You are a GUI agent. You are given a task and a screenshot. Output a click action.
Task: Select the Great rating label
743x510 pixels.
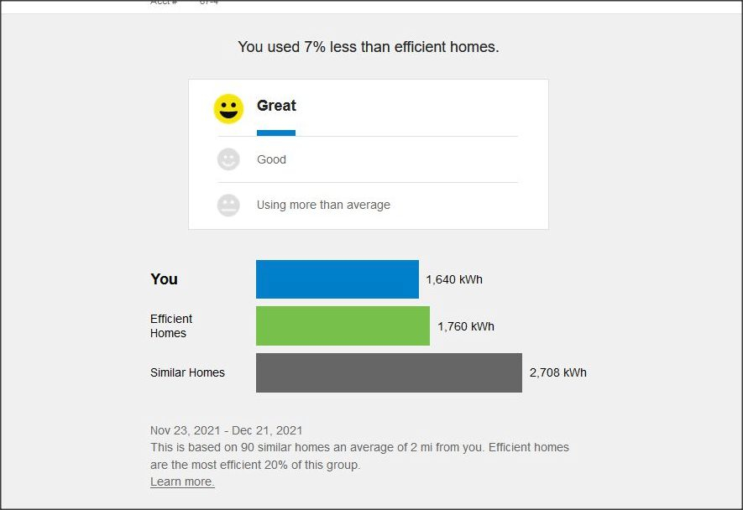[276, 106]
